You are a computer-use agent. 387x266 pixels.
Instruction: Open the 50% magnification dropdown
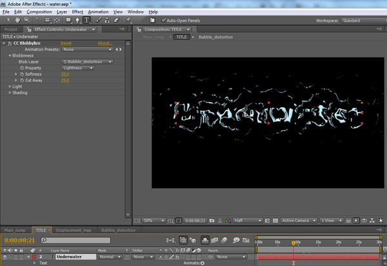point(154,220)
